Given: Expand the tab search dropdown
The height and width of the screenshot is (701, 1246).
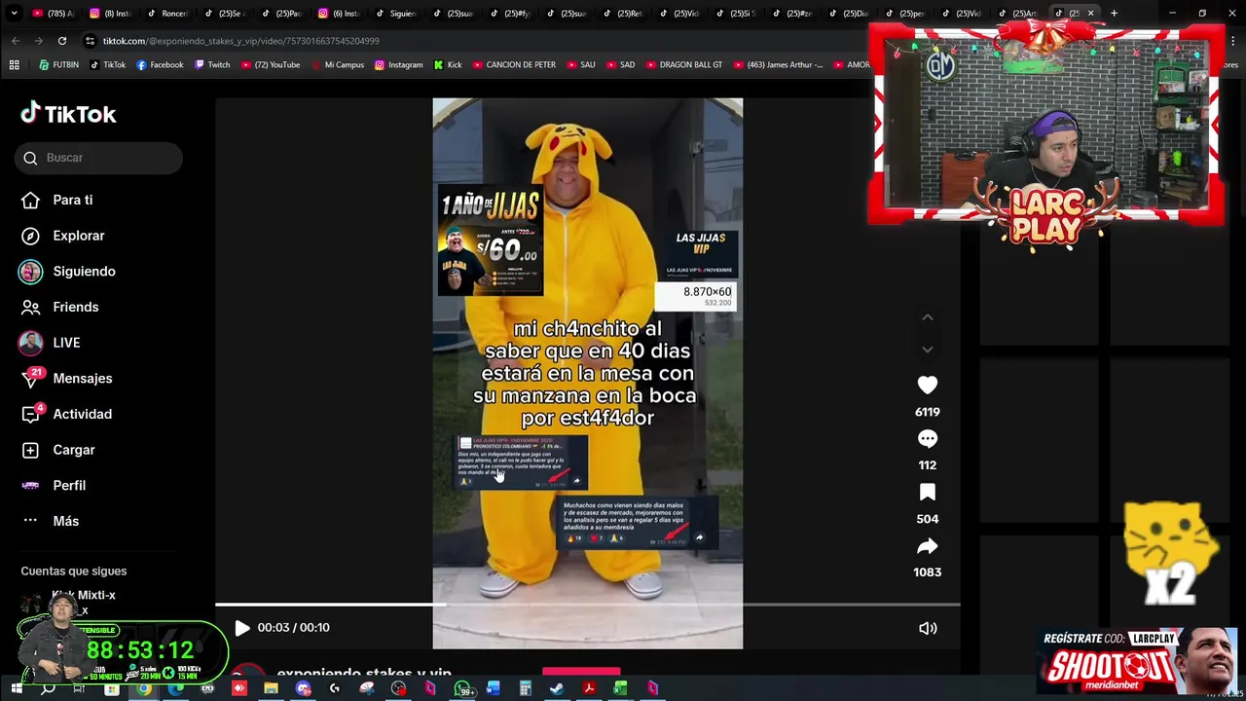Looking at the screenshot, I should click(x=14, y=13).
